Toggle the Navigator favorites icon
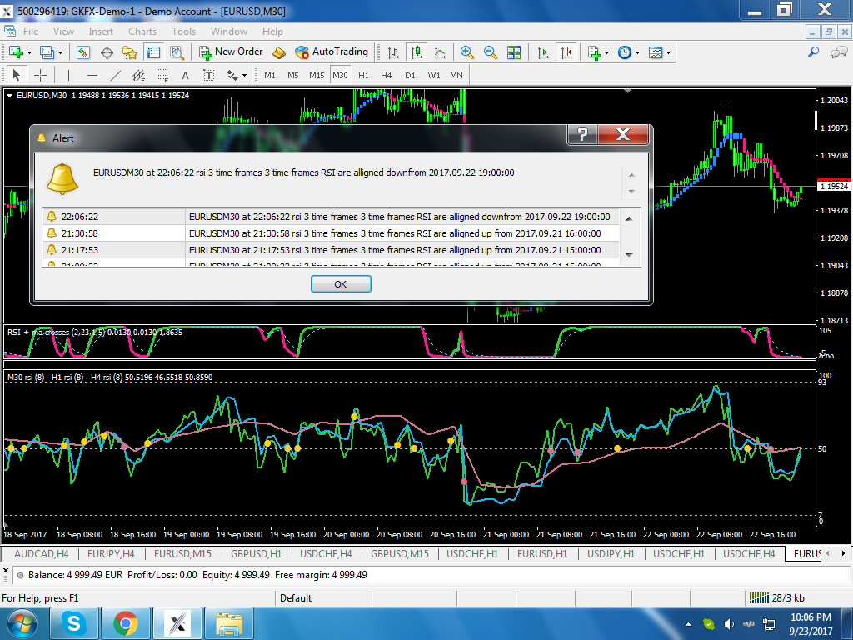The width and height of the screenshot is (853, 640). 130,52
